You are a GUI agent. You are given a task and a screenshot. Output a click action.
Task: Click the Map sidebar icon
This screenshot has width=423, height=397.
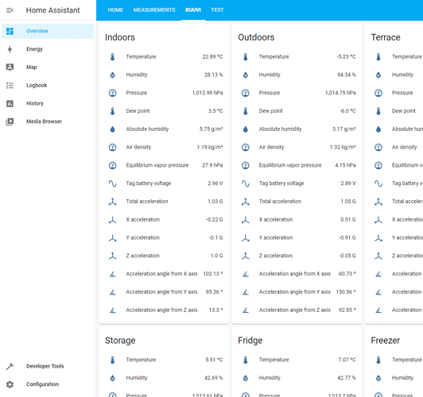(x=10, y=67)
